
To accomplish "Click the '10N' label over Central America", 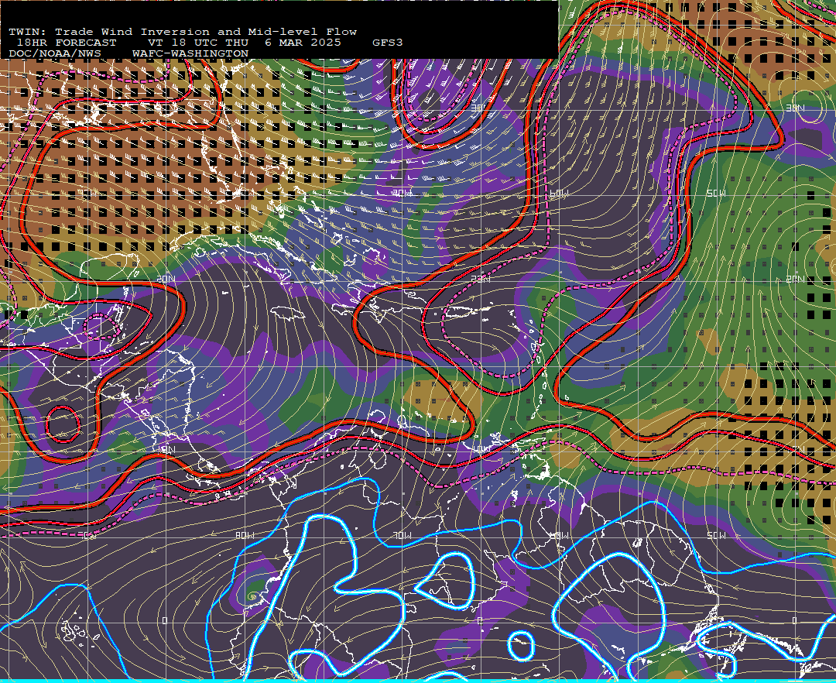I will [166, 449].
